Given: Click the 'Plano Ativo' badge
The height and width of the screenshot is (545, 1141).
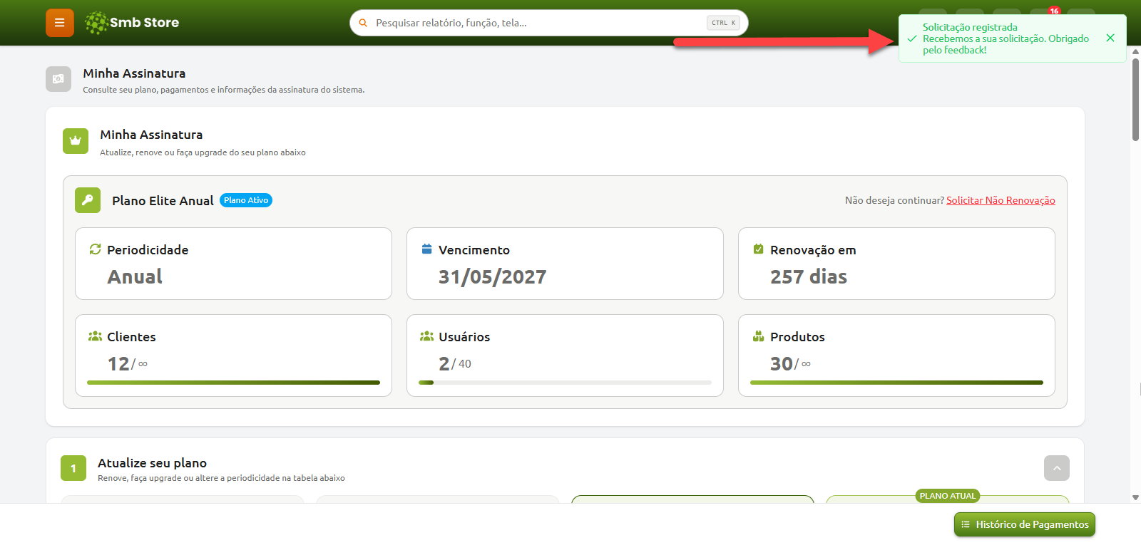Looking at the screenshot, I should (246, 200).
